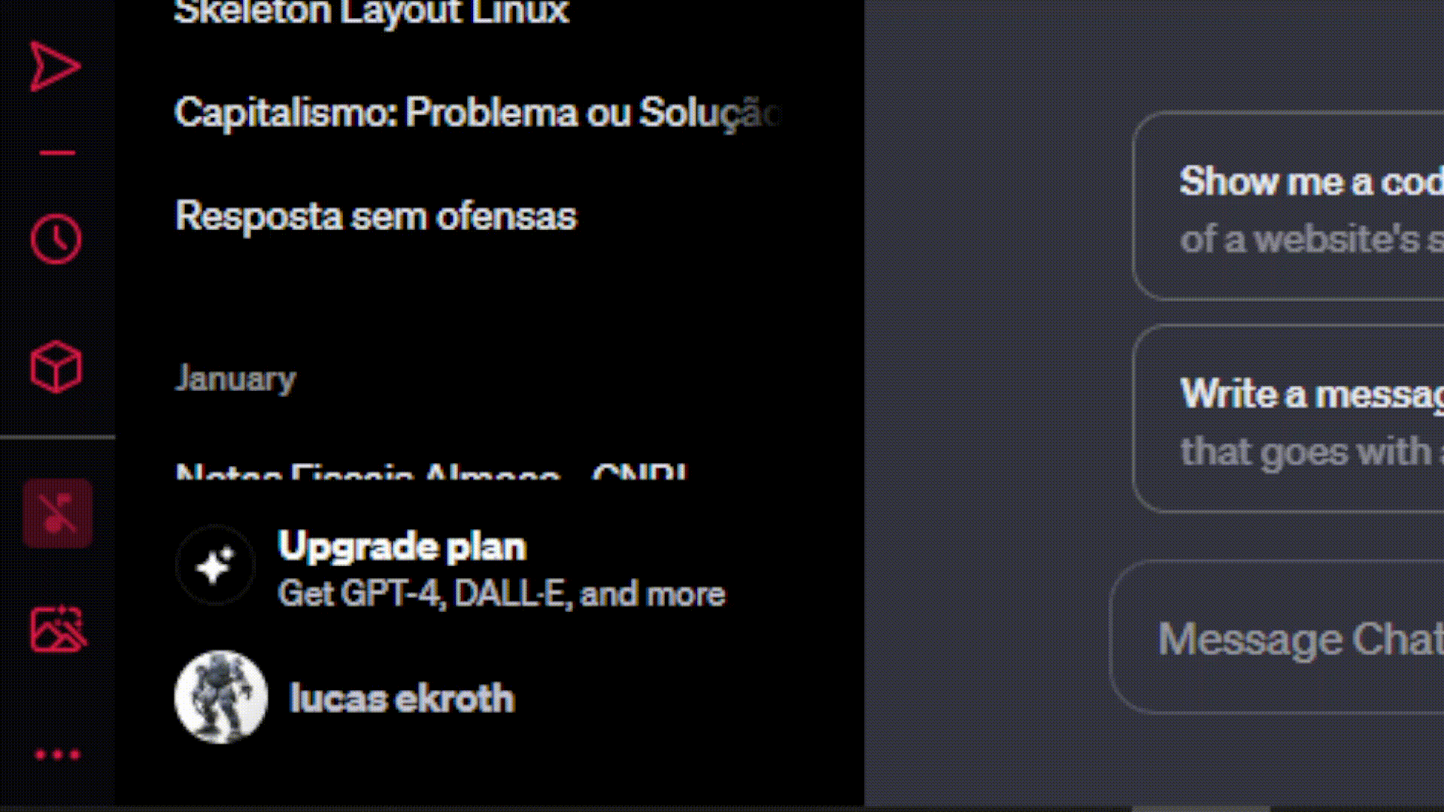
Task: Click the Upgrade plan title text
Action: pyautogui.click(x=402, y=547)
